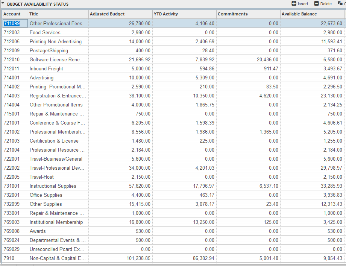
Task: Click the 6,537.10 commitments value
Action: tap(269, 186)
